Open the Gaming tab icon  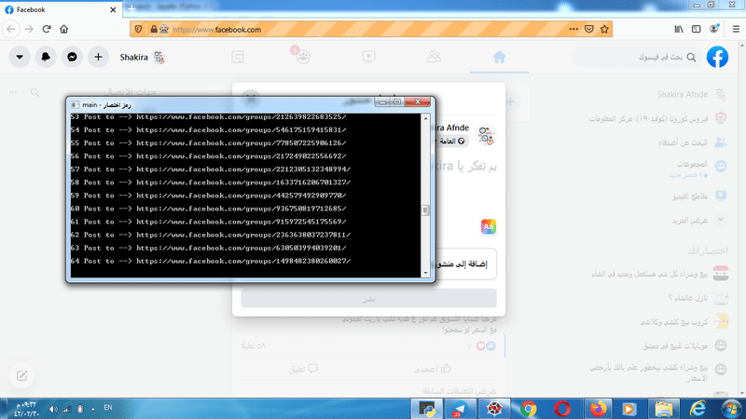coord(238,57)
